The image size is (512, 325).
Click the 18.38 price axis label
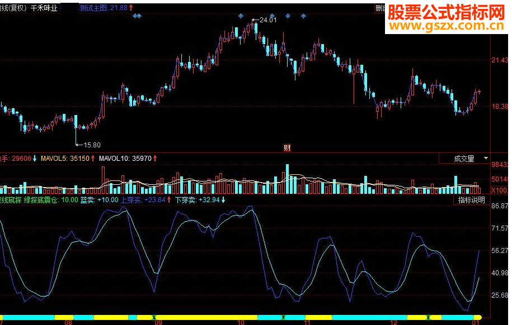[500, 107]
